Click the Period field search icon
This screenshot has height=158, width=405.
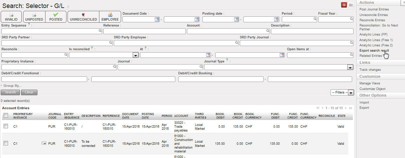314,20
